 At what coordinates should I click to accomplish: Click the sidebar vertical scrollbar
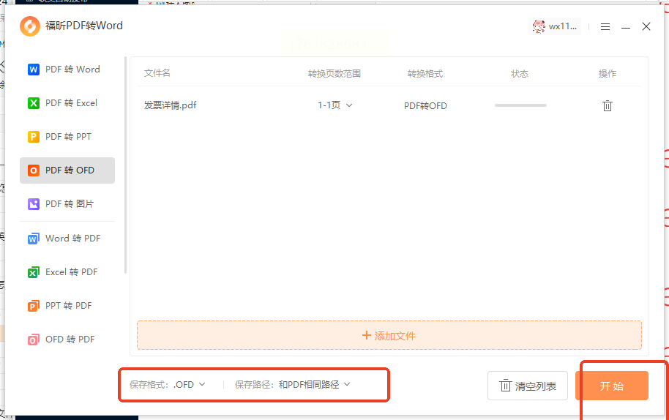(x=125, y=165)
